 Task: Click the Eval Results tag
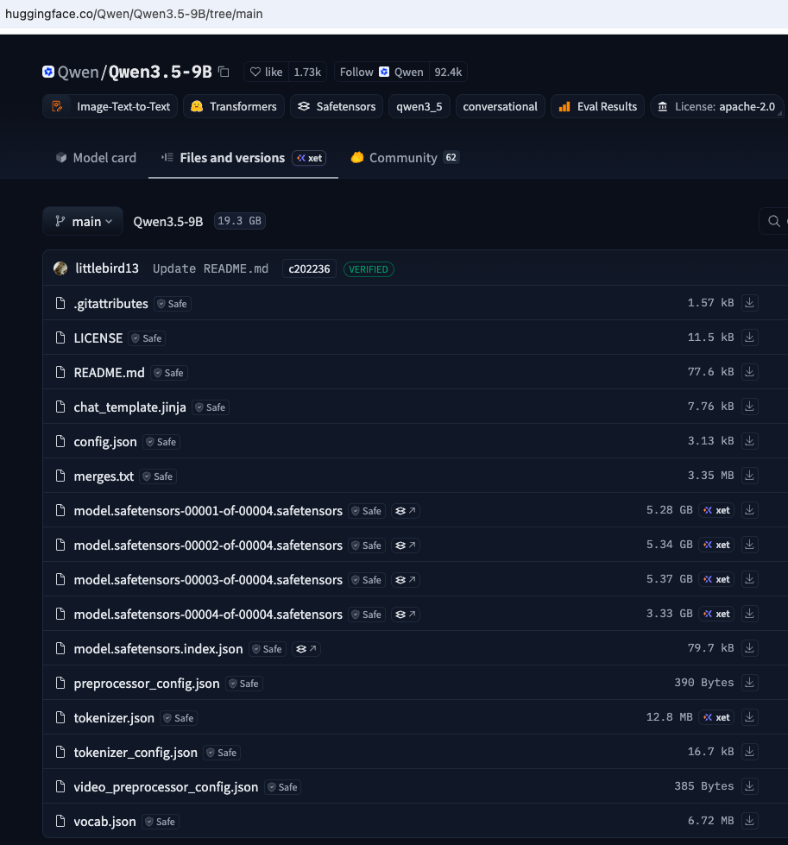click(x=597, y=107)
